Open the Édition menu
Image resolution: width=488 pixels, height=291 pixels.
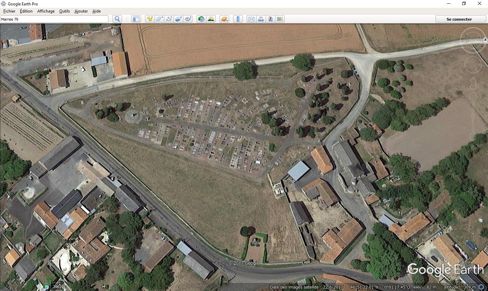pos(26,11)
